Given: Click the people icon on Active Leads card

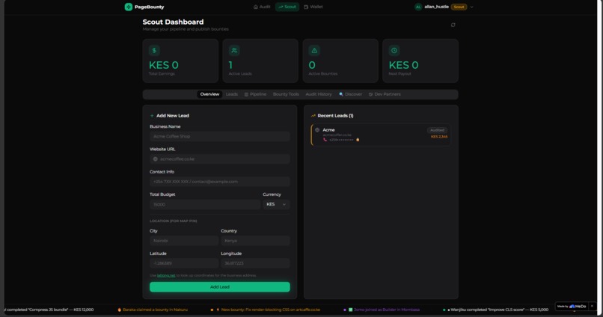Looking at the screenshot, I should [x=234, y=50].
